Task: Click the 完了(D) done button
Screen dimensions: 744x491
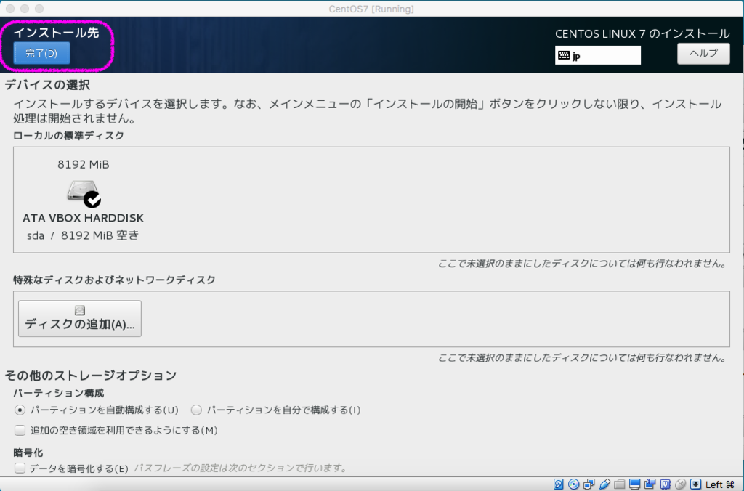Action: [41, 53]
